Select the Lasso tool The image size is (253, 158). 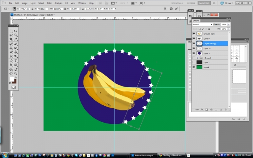(11, 35)
